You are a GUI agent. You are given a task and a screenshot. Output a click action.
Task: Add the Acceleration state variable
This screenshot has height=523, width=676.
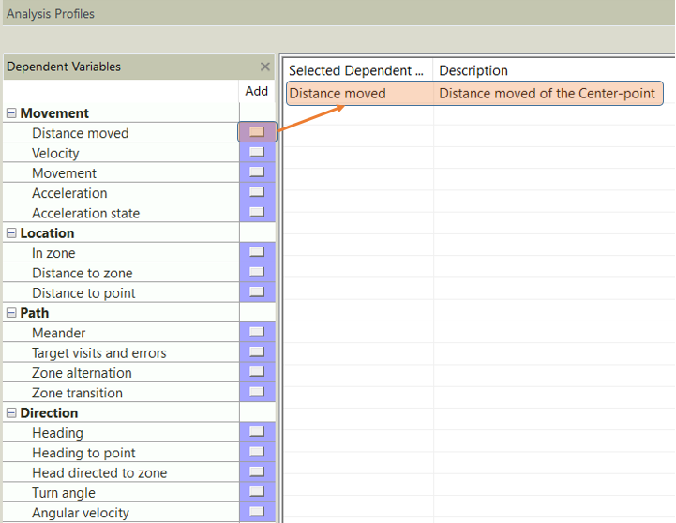tap(257, 212)
